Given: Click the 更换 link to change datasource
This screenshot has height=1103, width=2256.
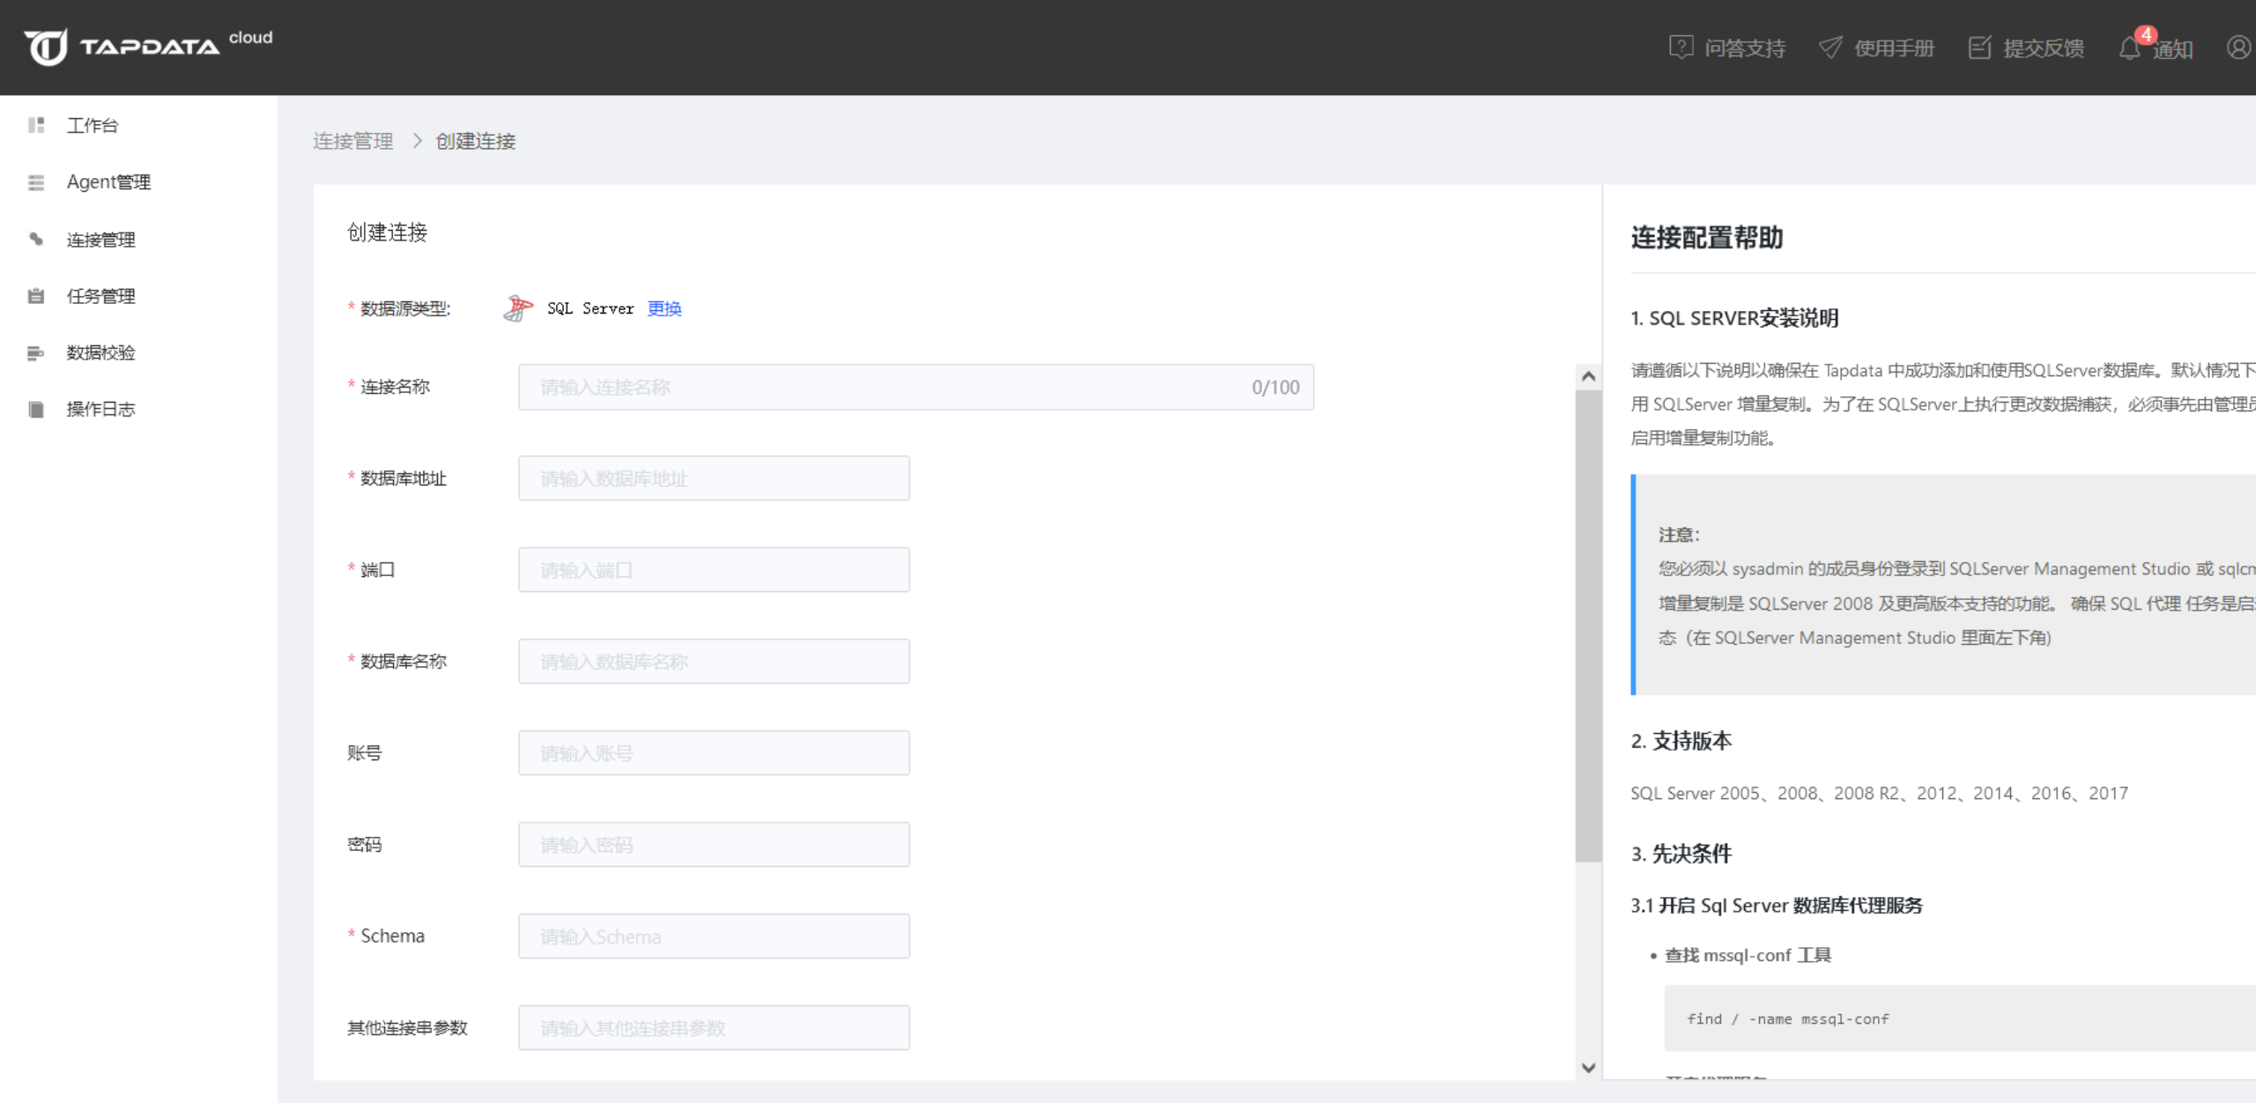Looking at the screenshot, I should (664, 308).
